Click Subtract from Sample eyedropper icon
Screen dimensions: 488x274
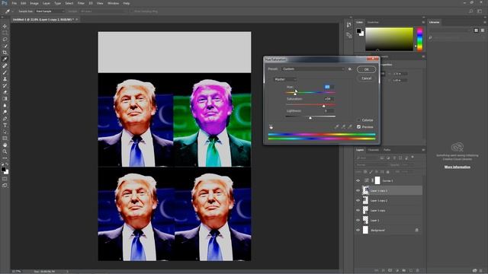350,127
